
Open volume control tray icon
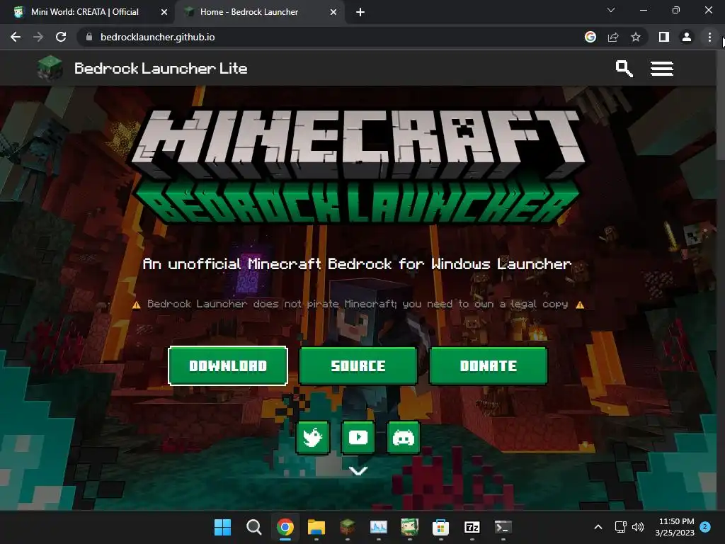(638, 527)
